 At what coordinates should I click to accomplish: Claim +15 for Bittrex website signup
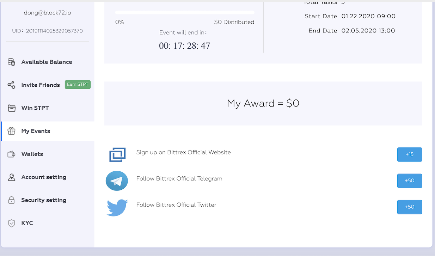click(x=410, y=154)
